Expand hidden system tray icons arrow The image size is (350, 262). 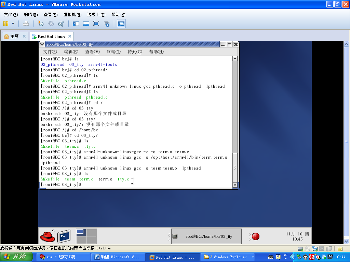293,257
